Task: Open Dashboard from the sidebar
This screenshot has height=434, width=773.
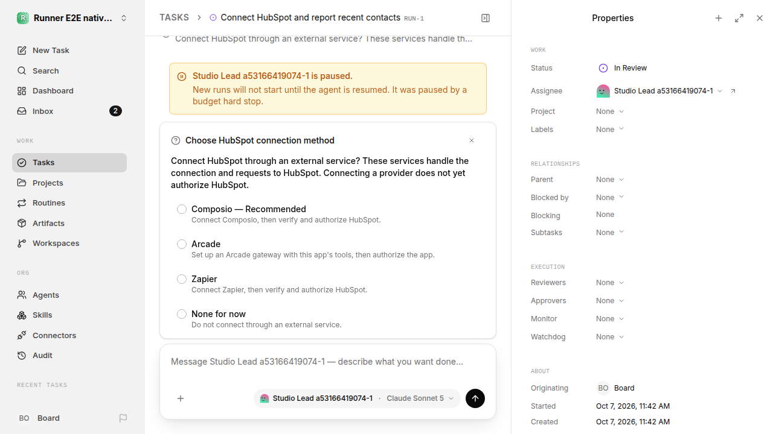Action: point(69,91)
